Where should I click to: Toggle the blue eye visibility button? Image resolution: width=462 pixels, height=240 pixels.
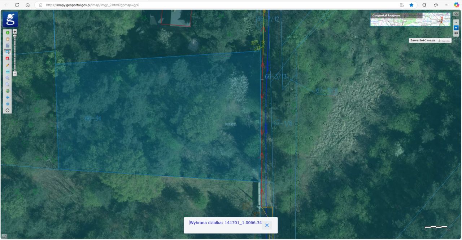click(x=456, y=28)
